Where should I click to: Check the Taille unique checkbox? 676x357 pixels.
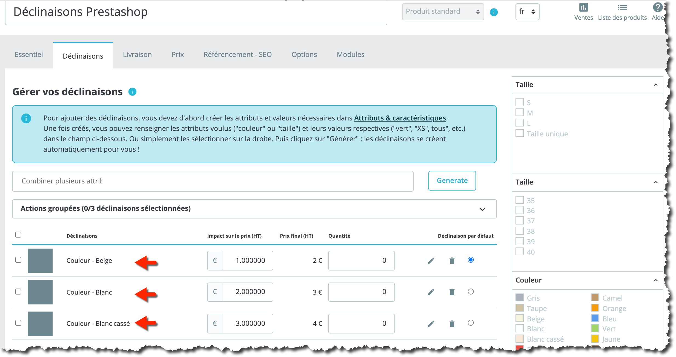[519, 133]
